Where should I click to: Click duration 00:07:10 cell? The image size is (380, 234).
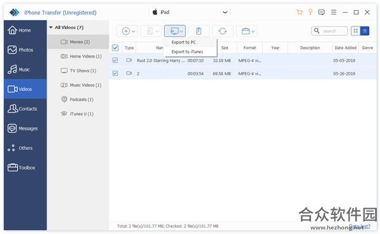point(195,61)
